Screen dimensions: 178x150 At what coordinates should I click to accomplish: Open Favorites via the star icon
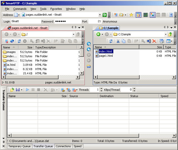tap(131, 15)
